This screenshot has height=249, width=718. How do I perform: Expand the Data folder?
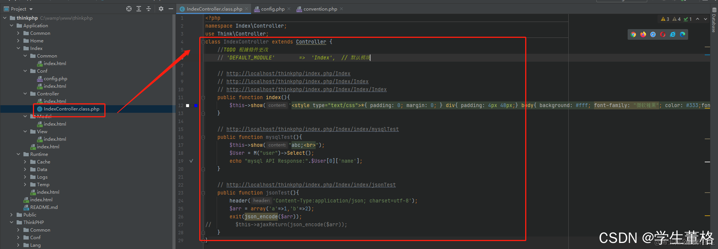25,169
